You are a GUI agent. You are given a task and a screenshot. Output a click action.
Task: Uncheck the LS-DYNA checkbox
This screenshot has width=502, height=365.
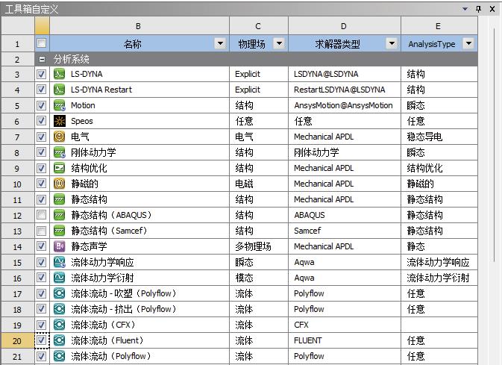42,74
